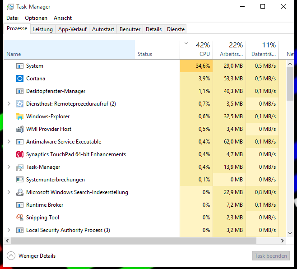297x269 pixels.
Task: Click the vertical scrollbar thumb
Action: 290,84
